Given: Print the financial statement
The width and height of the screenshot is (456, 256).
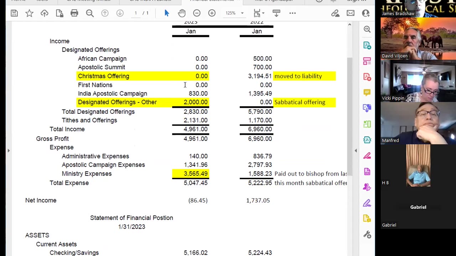Looking at the screenshot, I should pos(74,13).
